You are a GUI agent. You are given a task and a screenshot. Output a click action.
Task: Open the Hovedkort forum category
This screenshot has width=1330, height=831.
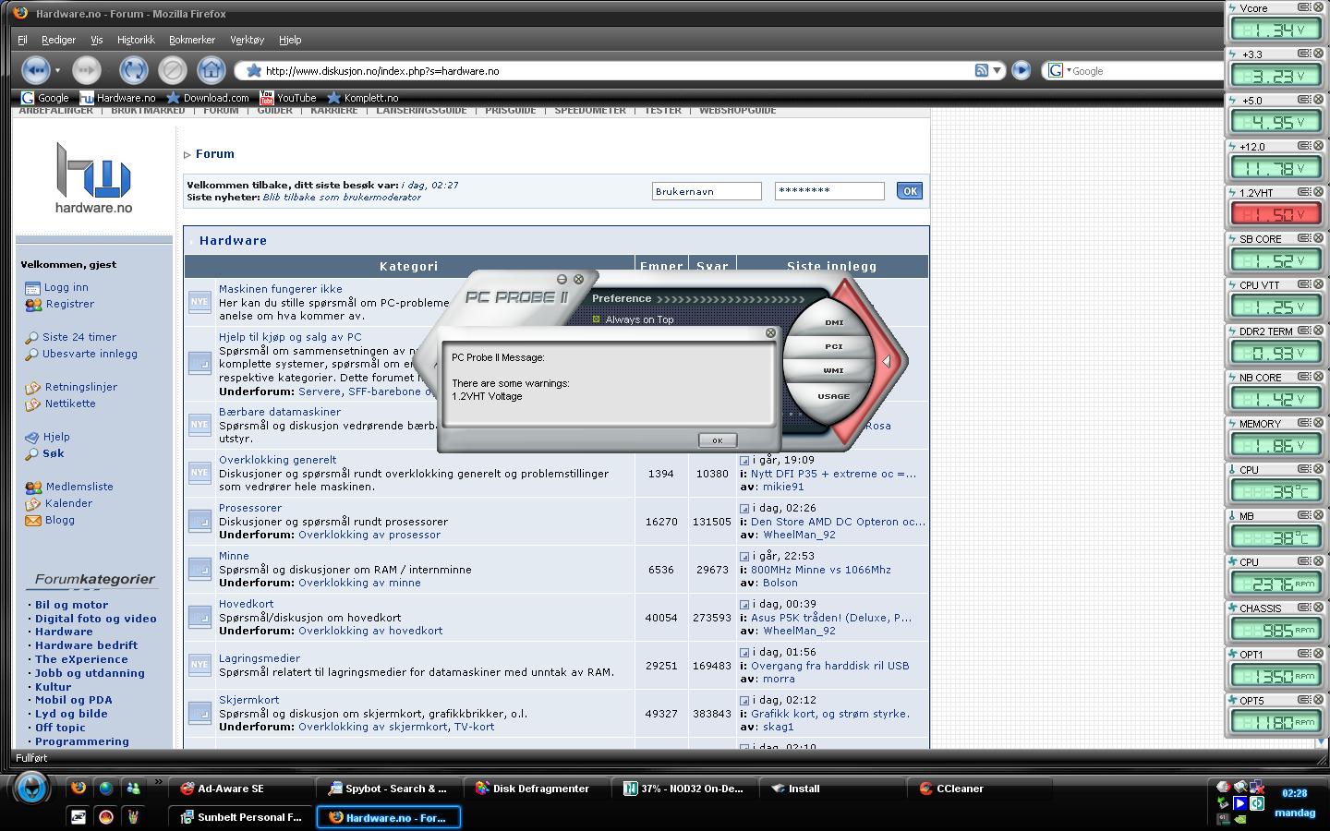(x=246, y=604)
